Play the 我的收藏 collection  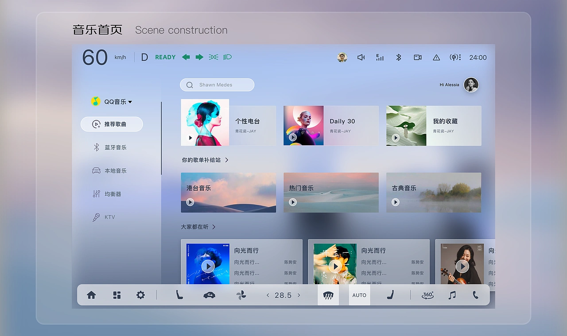click(x=396, y=138)
